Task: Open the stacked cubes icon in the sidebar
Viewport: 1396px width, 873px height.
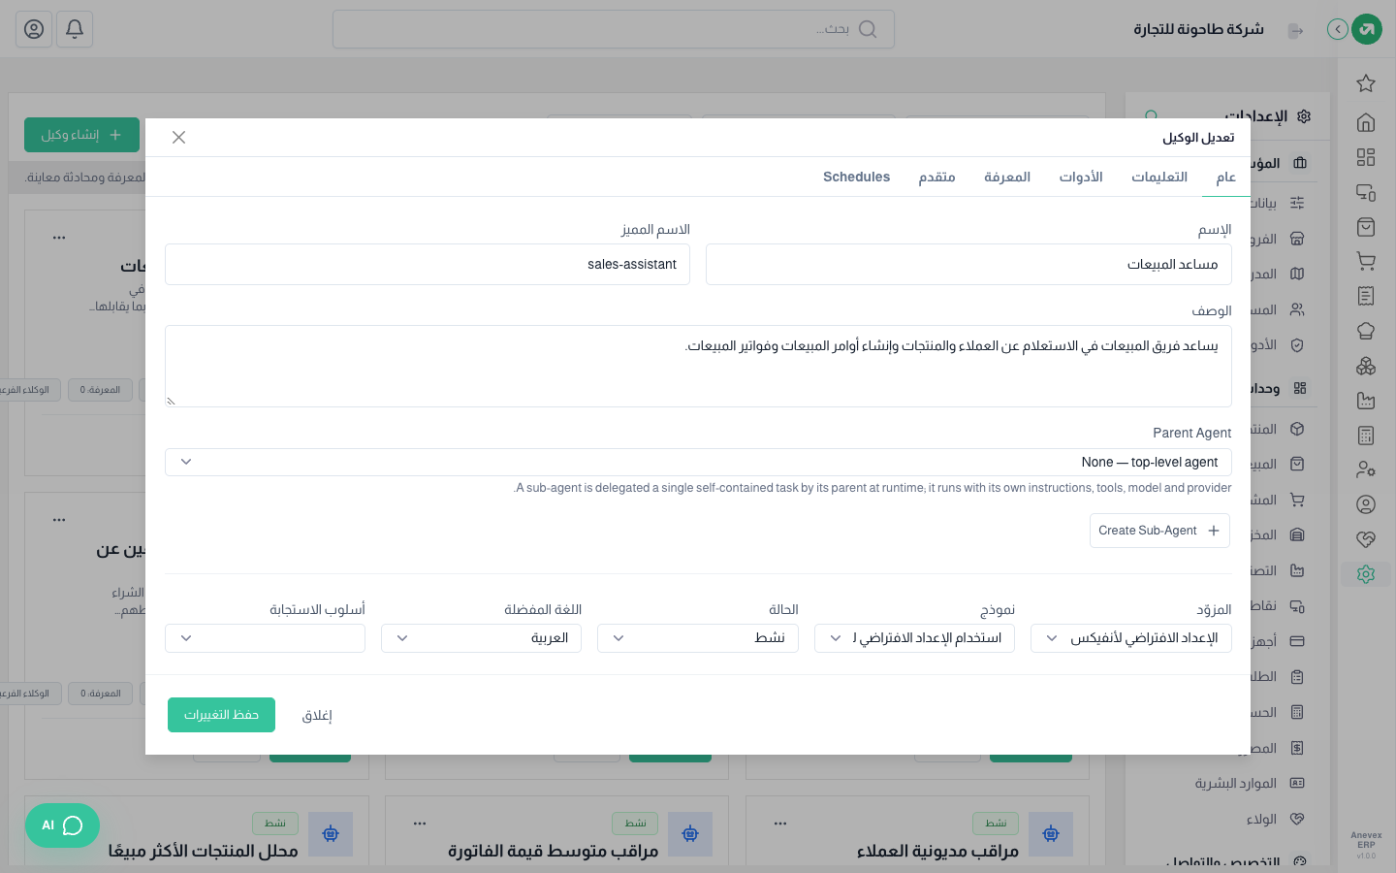Action: [x=1366, y=366]
